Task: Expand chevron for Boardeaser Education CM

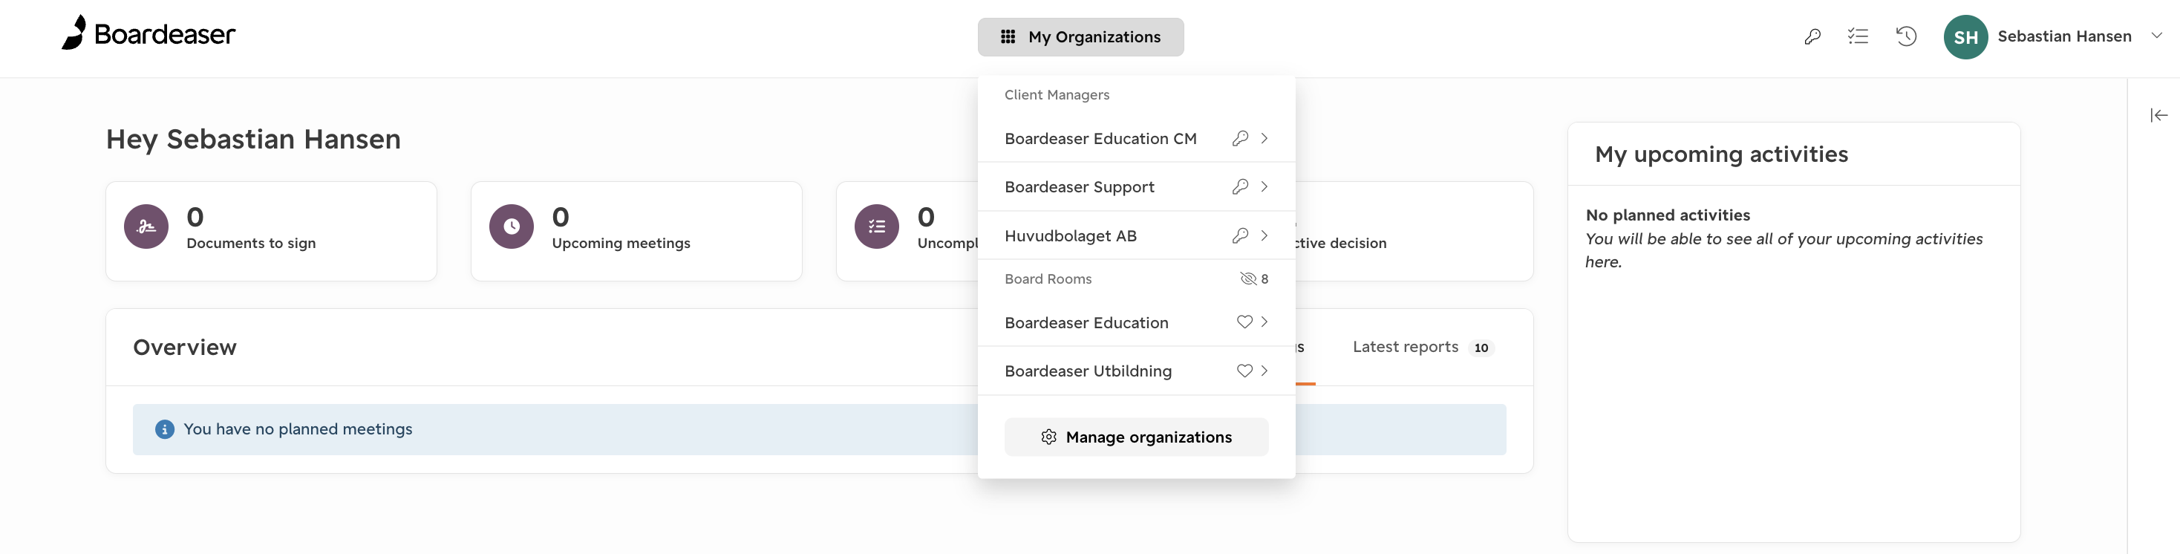Action: pyautogui.click(x=1264, y=138)
